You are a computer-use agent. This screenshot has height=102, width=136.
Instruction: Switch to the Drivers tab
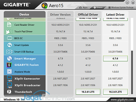click(x=98, y=8)
